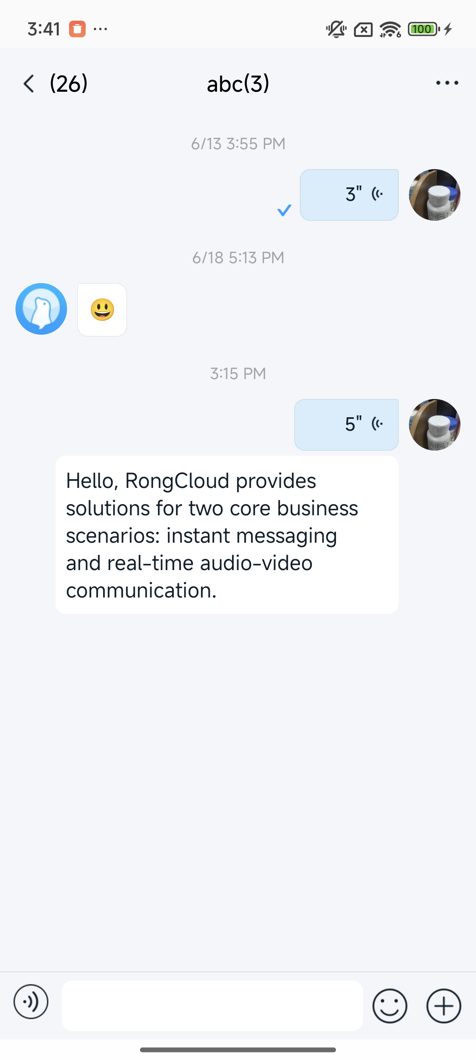Tap the blue read checkmark
The width and height of the screenshot is (476, 1060).
(284, 210)
